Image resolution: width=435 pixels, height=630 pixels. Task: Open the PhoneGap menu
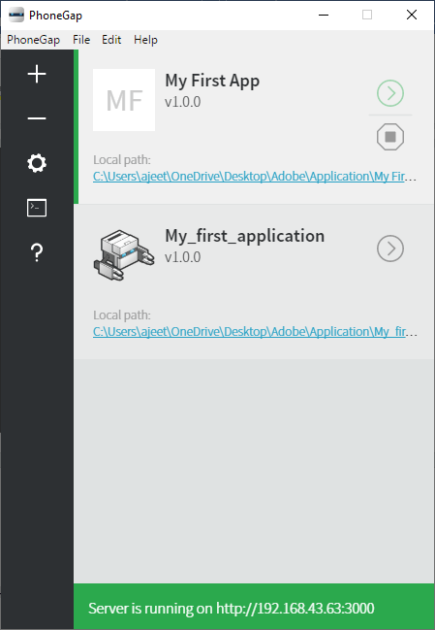point(33,40)
